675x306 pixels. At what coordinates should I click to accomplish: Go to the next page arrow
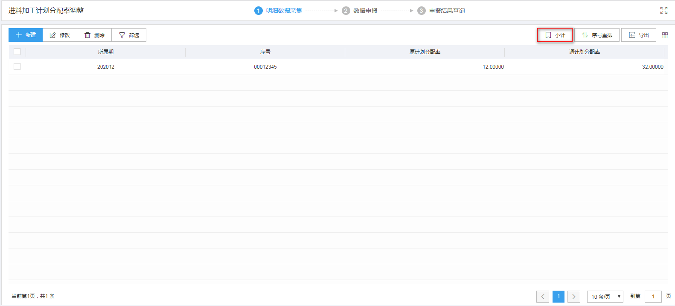[574, 297]
